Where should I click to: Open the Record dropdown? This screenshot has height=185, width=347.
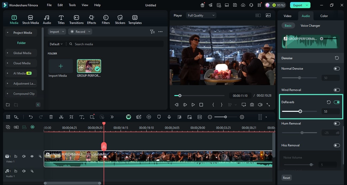(x=80, y=32)
